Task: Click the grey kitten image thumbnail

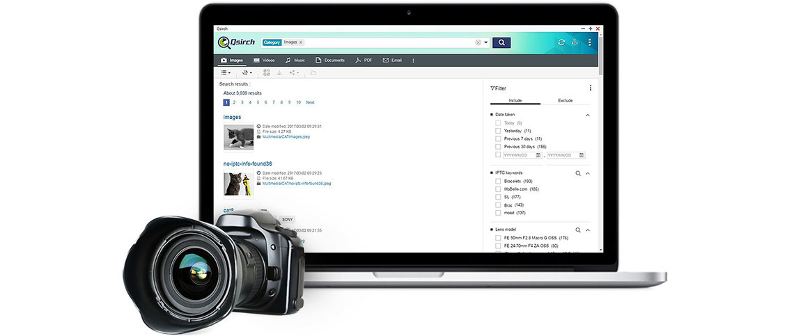Action: tap(238, 137)
